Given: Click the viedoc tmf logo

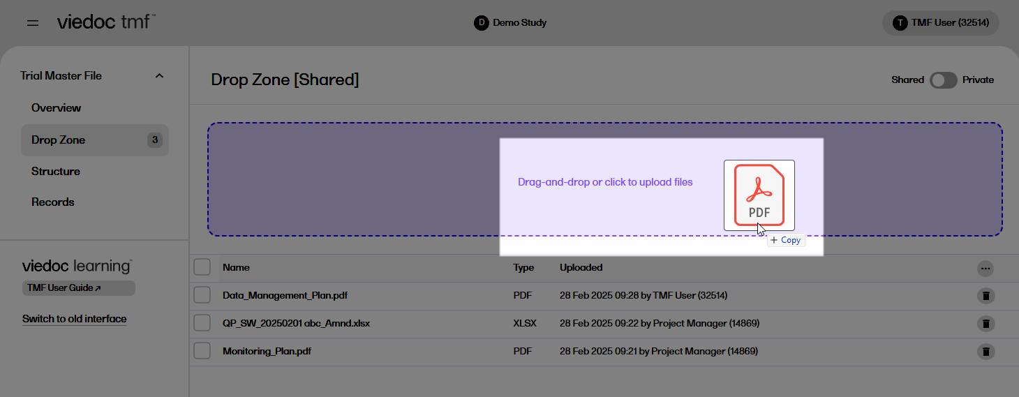Looking at the screenshot, I should click(x=106, y=22).
